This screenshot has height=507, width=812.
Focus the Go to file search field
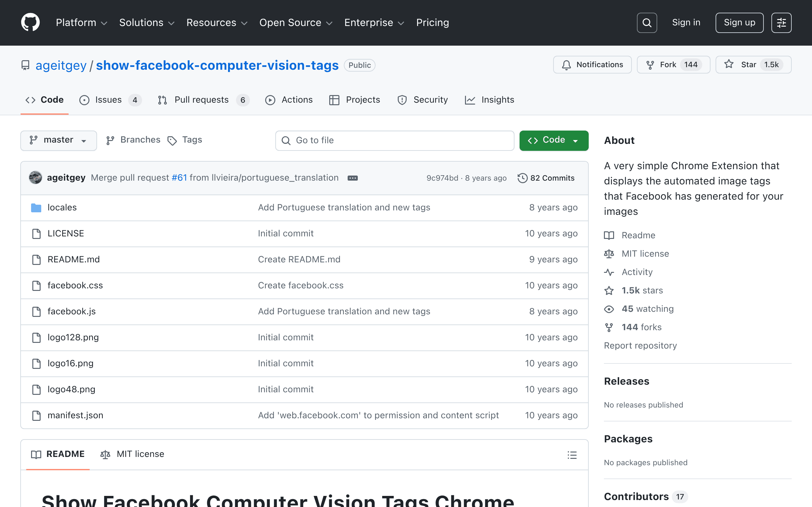[x=395, y=140]
